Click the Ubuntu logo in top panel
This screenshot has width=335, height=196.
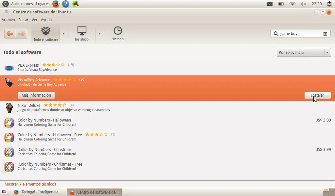click(x=5, y=4)
